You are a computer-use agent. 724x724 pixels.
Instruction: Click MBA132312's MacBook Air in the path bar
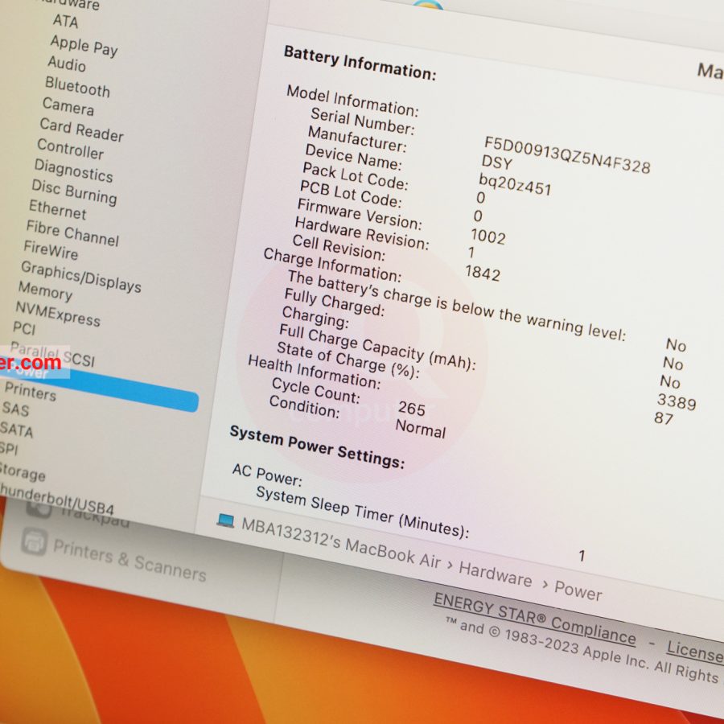click(341, 542)
